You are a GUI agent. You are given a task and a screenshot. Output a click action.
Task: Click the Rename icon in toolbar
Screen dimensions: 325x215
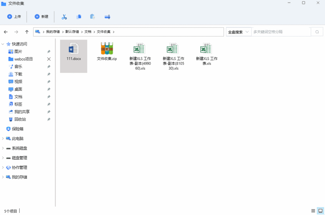[107, 17]
